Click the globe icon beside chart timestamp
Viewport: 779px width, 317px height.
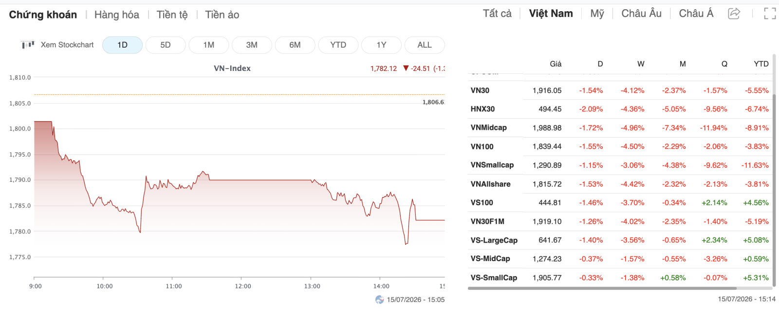point(380,299)
